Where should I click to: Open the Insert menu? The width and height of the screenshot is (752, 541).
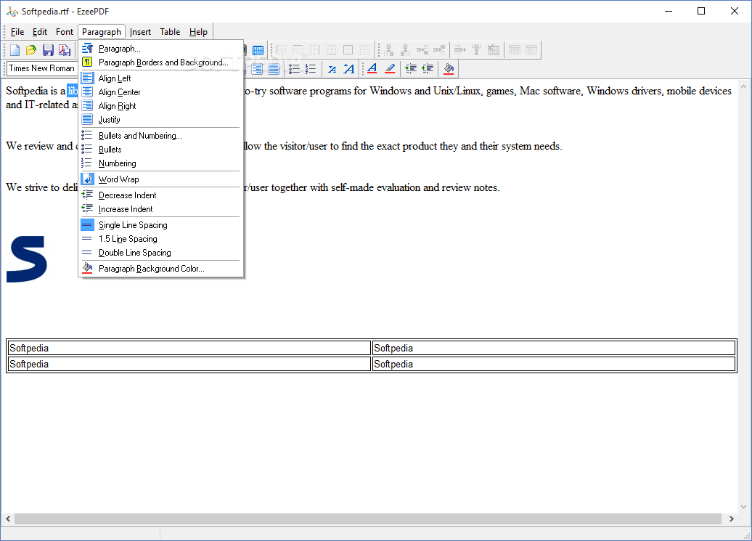[140, 32]
